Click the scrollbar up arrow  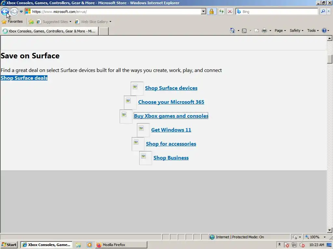tap(329, 38)
